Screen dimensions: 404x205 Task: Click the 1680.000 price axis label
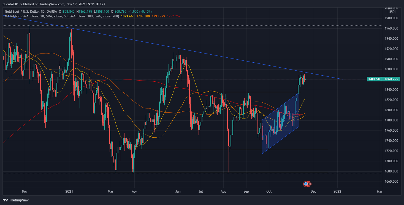pos(391,171)
